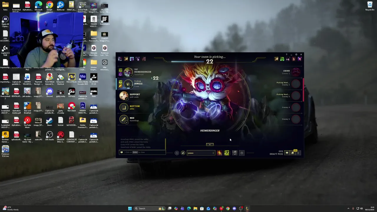The height and width of the screenshot is (212, 377).
Task: Open the OBS Studio desktop shortcut
Action: coord(49,136)
